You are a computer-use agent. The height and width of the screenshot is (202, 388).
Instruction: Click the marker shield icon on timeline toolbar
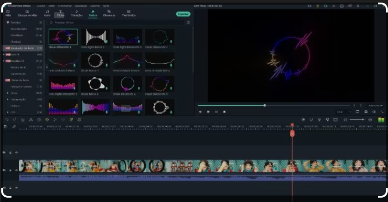click(x=311, y=120)
